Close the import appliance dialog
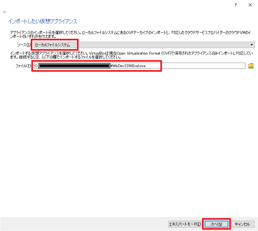 pyautogui.click(x=250, y=5)
